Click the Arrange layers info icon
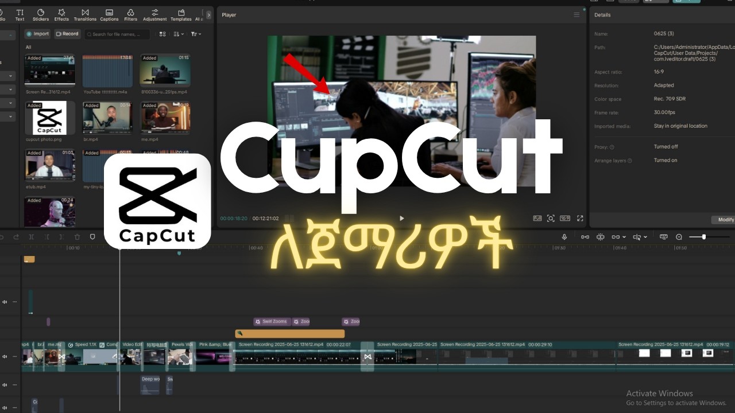Viewport: 735px width, 413px height. pos(630,161)
